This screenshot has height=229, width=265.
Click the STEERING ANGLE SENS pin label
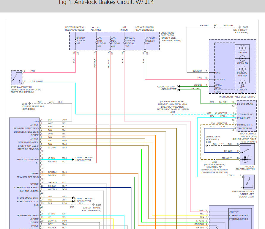tap(26, 188)
